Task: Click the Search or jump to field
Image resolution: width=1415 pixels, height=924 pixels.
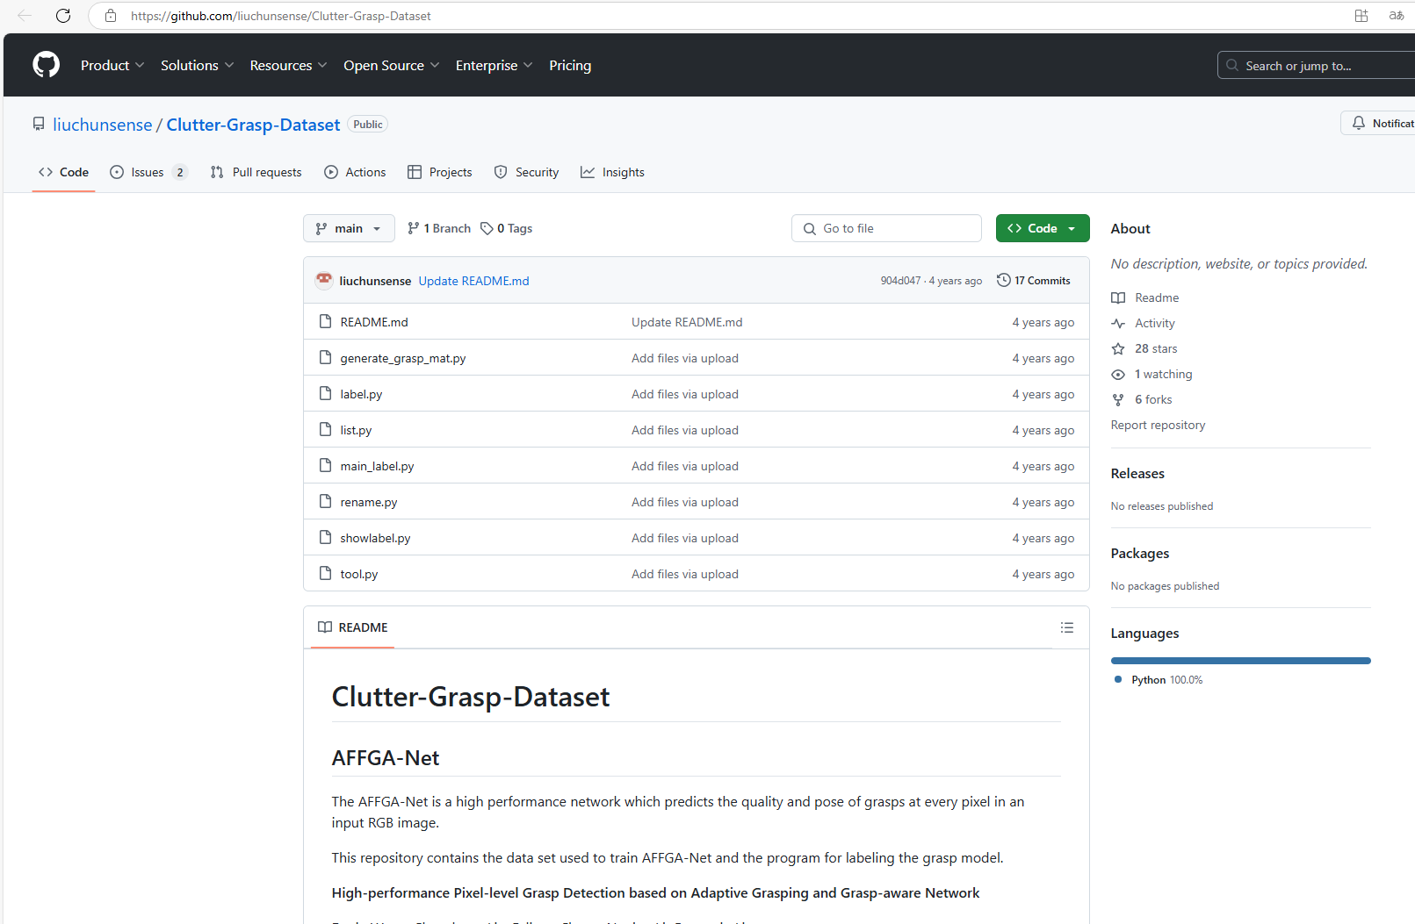Action: (1318, 65)
